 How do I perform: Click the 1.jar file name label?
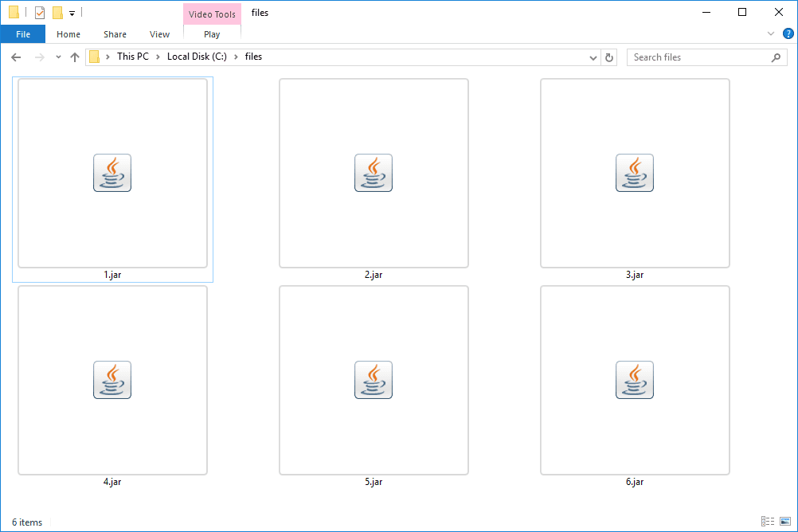click(112, 275)
